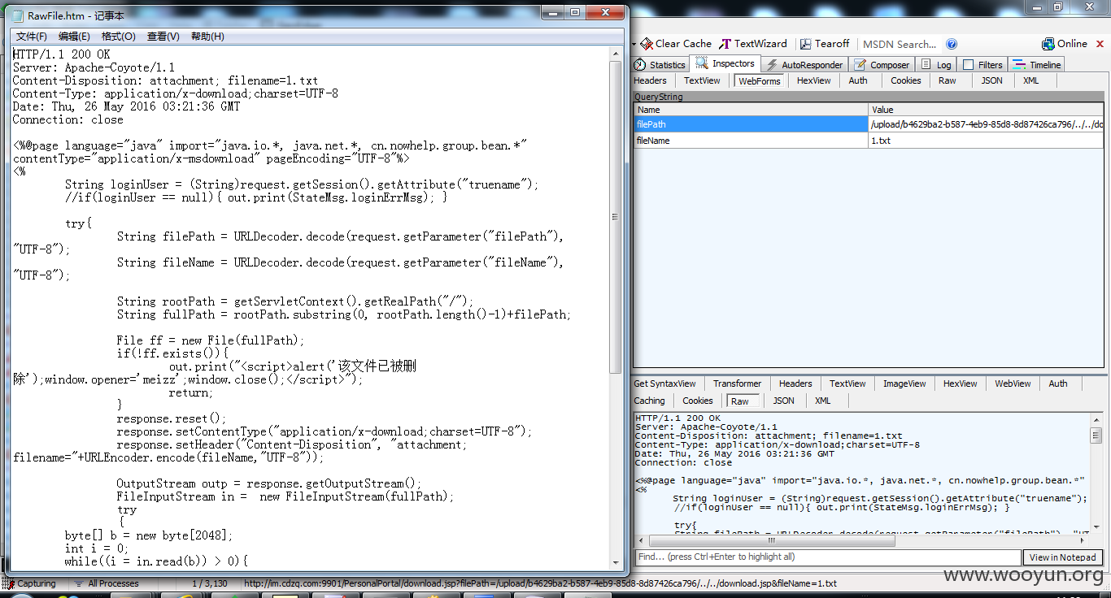Select request HexView inspector tab
The image size is (1111, 598).
click(x=814, y=80)
